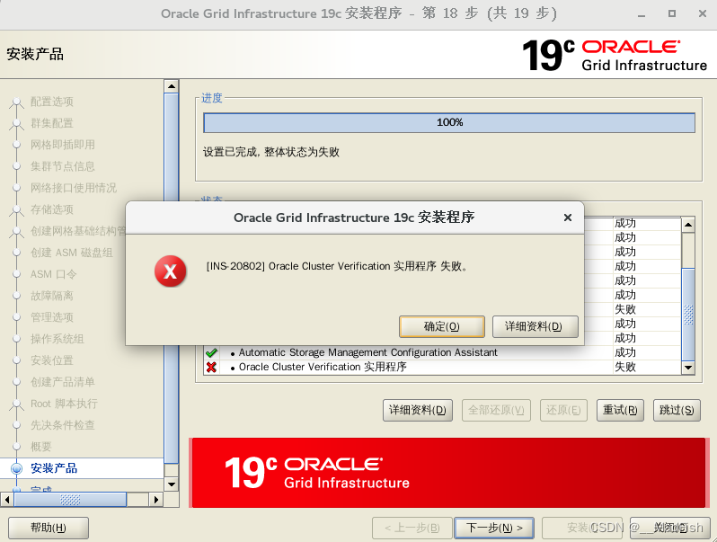The height and width of the screenshot is (542, 717).
Task: Open 详细资料(D) in the error dialog
Action: click(535, 326)
